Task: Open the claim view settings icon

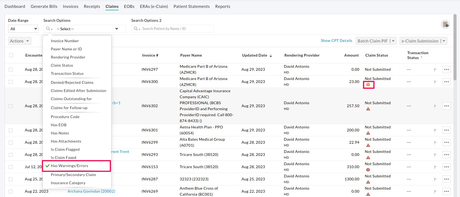Action: [x=446, y=24]
